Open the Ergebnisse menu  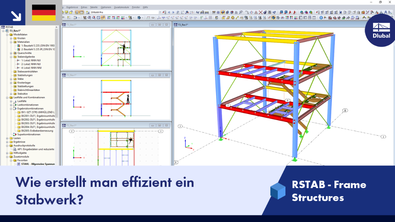tap(72, 7)
